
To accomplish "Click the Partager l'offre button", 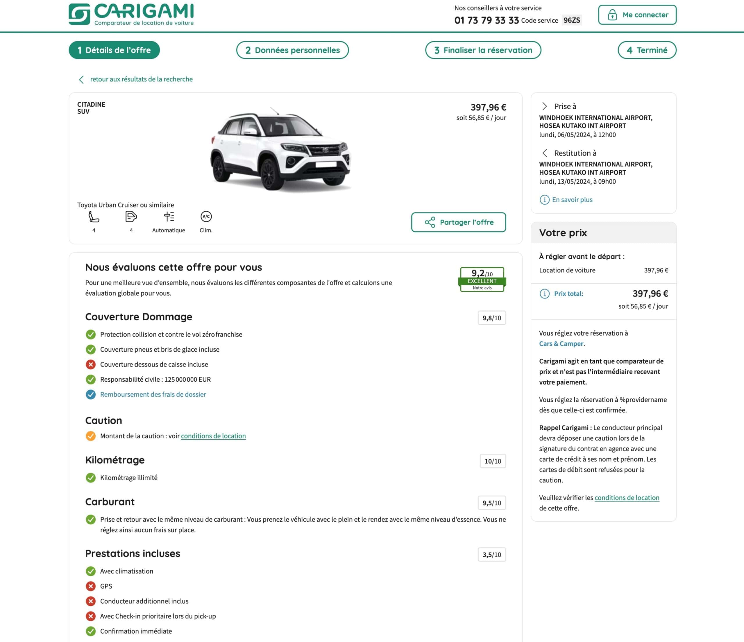I will (459, 222).
